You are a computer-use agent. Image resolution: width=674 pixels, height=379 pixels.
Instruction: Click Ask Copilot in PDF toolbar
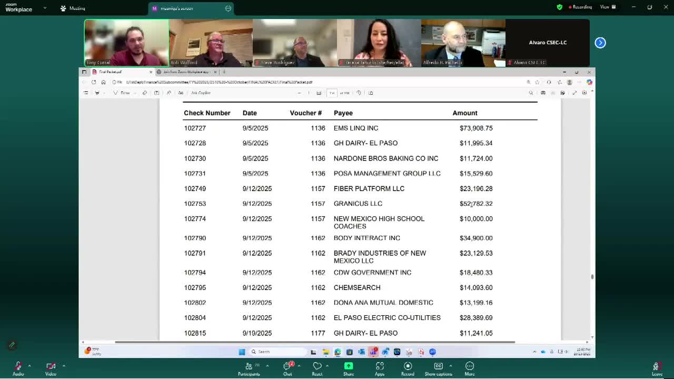pyautogui.click(x=201, y=93)
